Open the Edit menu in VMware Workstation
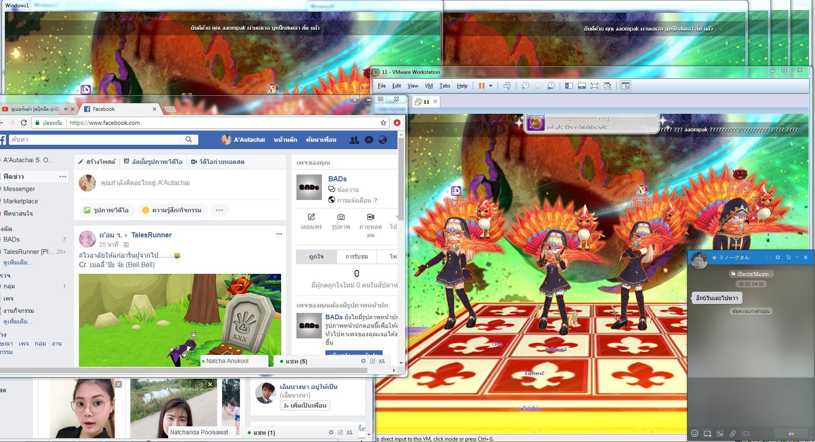The height and width of the screenshot is (442, 815). tap(396, 86)
